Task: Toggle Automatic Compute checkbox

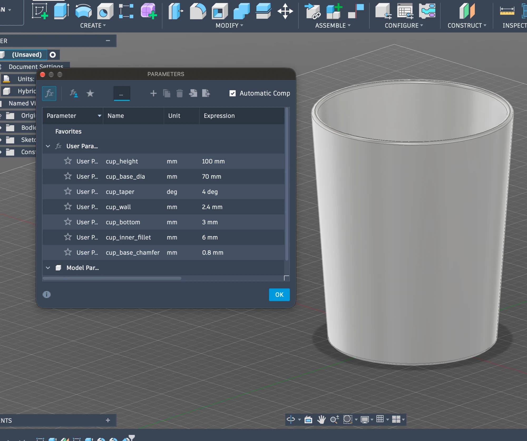Action: (x=232, y=93)
